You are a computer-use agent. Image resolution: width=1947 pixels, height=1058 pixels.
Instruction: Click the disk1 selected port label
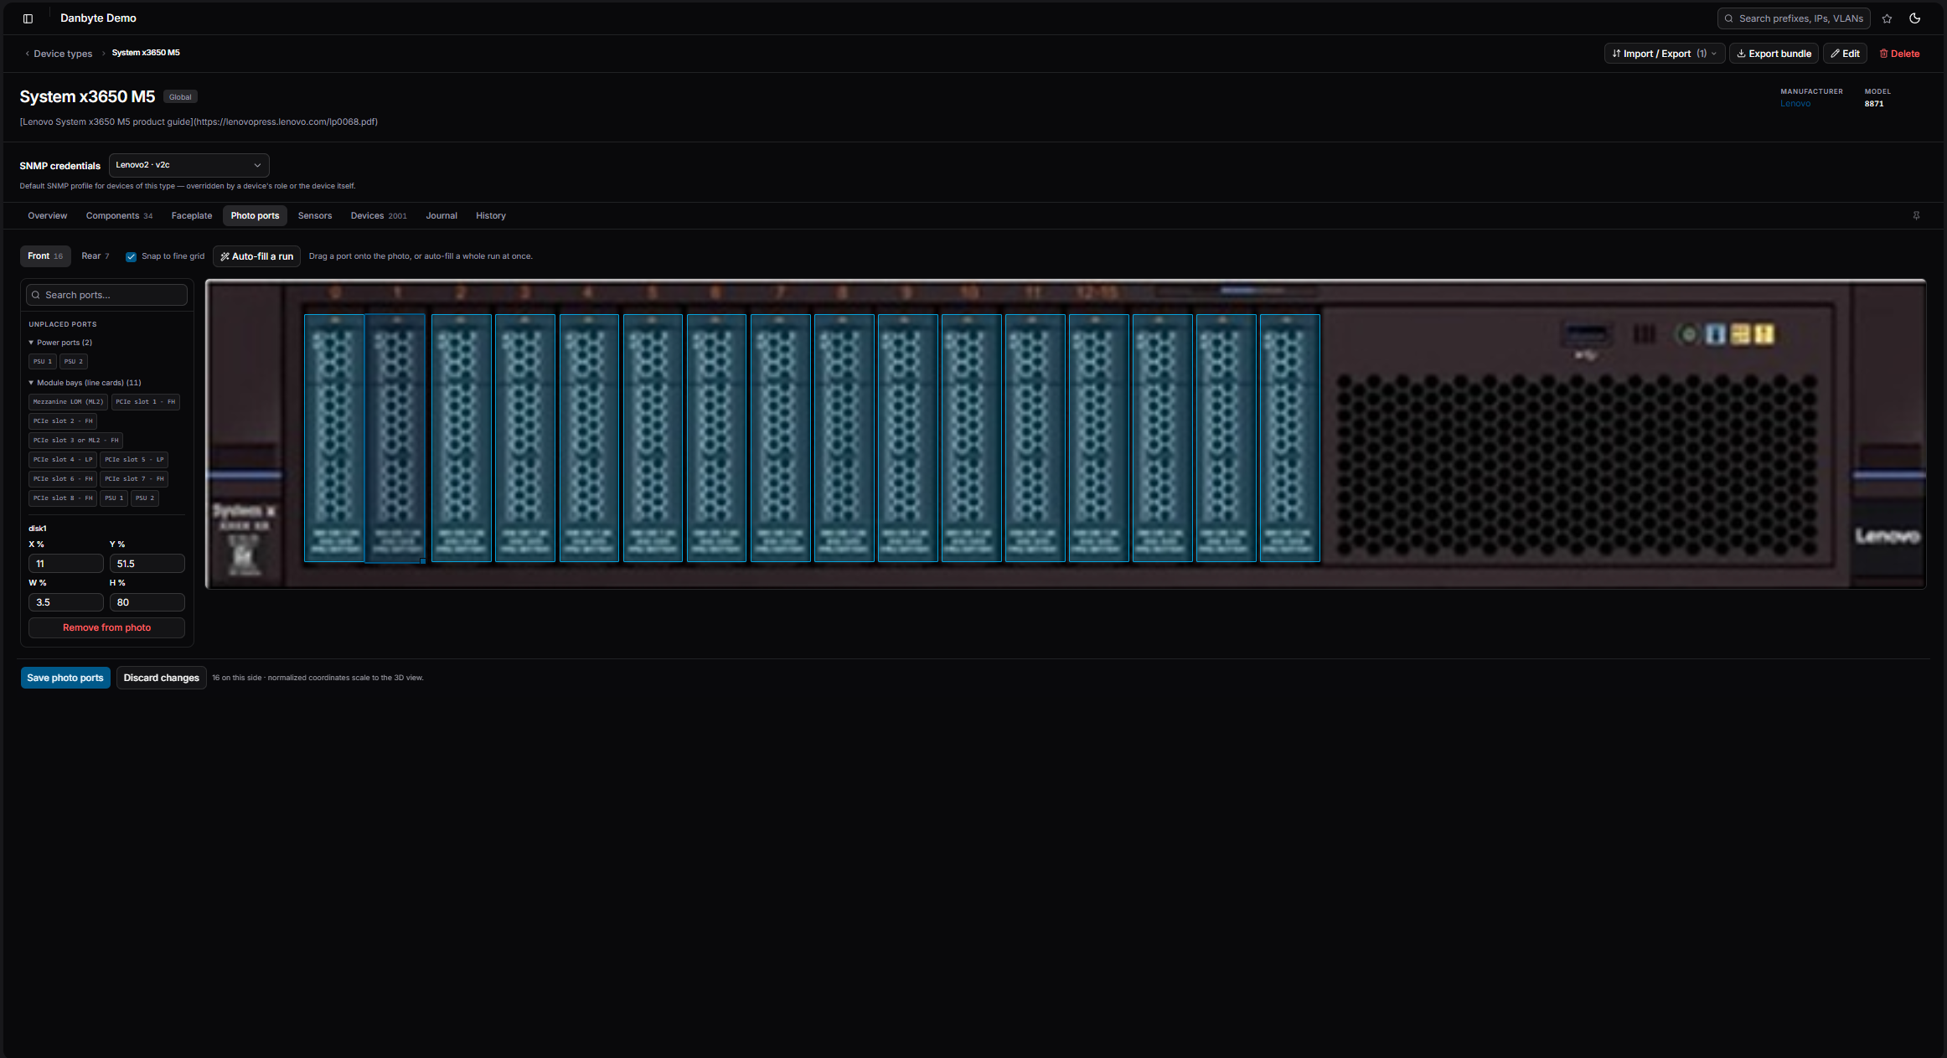coord(38,529)
